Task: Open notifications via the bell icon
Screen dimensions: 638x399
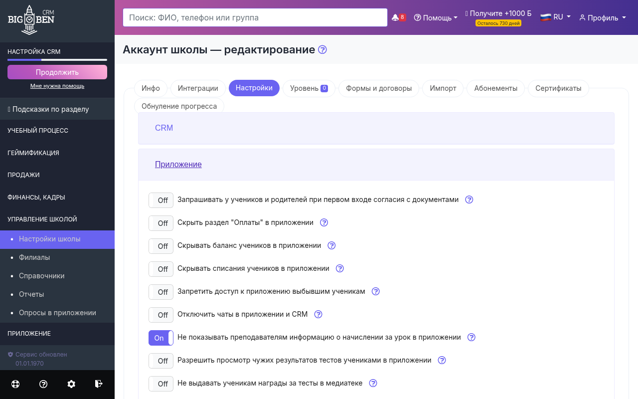Action: click(x=395, y=16)
